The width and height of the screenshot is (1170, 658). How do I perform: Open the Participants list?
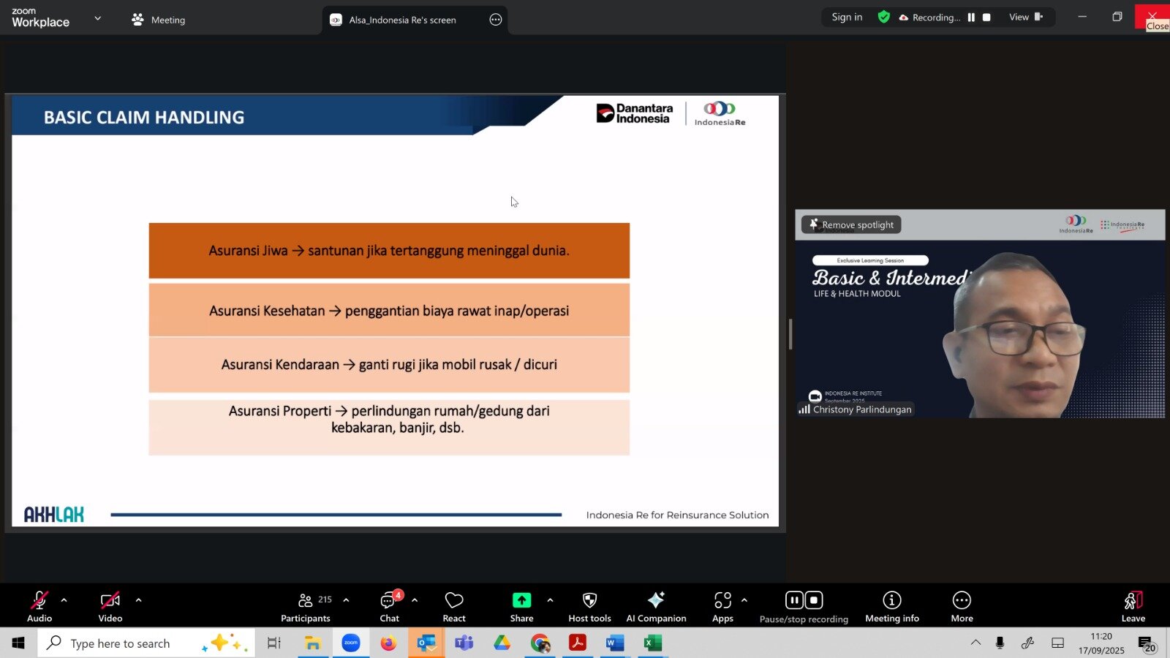coord(306,606)
